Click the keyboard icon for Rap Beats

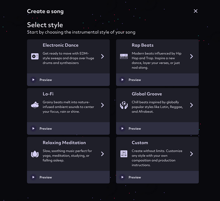point(124,56)
